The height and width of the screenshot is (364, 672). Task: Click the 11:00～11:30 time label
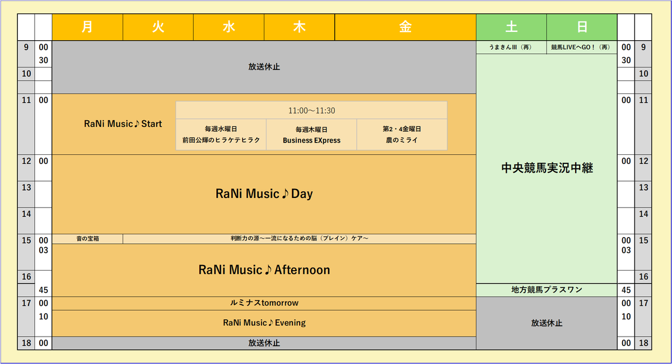311,110
